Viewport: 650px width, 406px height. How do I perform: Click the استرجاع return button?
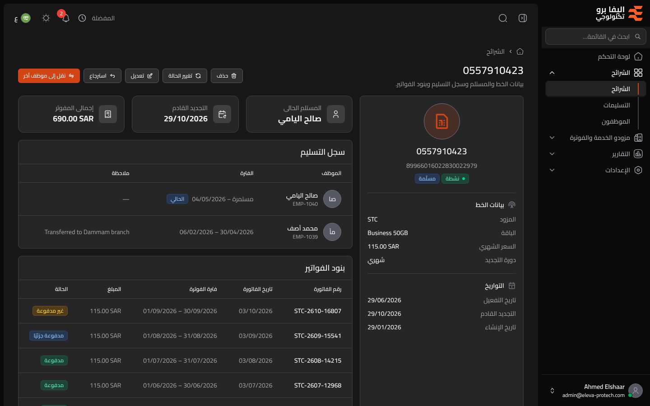coord(102,76)
